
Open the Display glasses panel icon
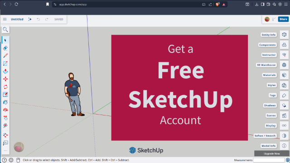284,126
